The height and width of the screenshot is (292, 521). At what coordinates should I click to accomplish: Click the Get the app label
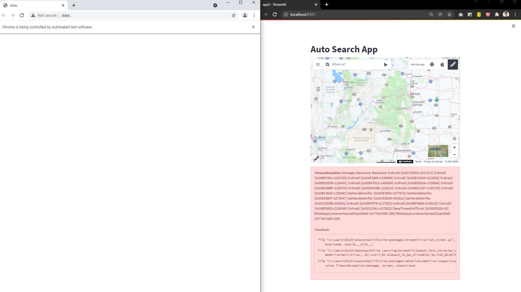418,65
